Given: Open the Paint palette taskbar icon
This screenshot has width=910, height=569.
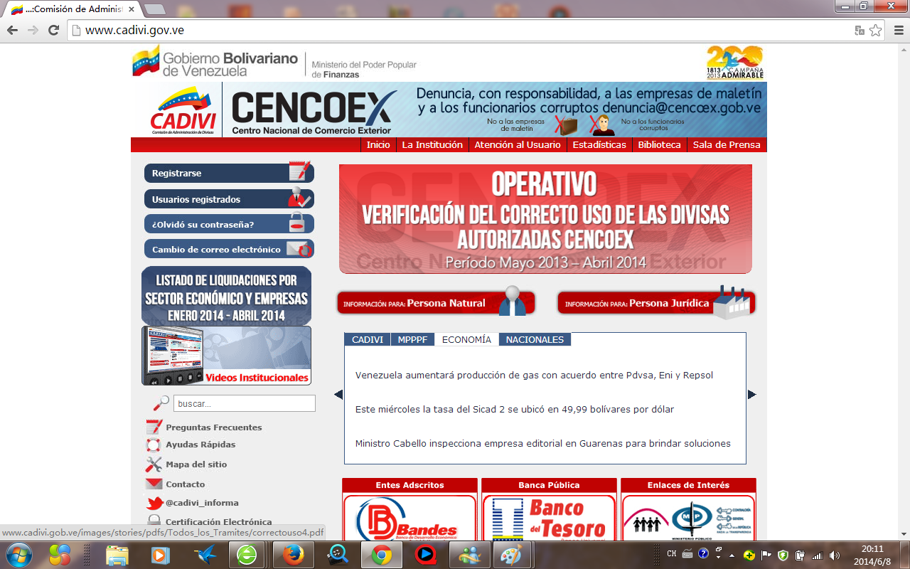Looking at the screenshot, I should click(x=510, y=554).
